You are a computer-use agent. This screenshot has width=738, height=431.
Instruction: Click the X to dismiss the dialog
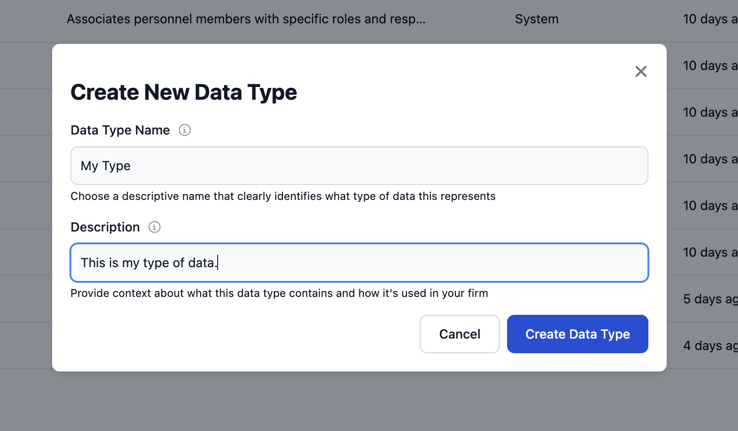click(640, 71)
